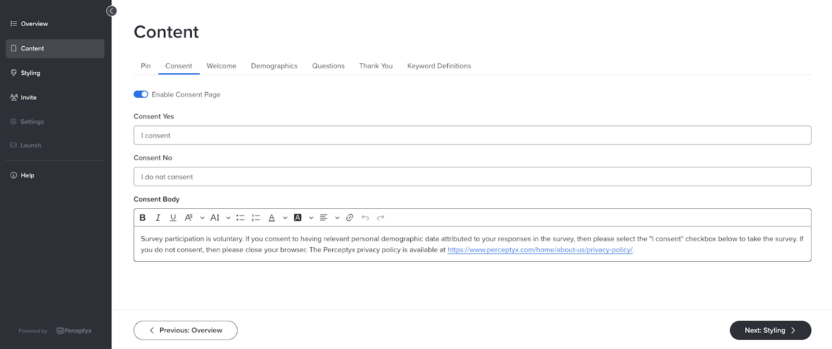The image size is (832, 349).
Task: Click the Consent Yes input field
Action: click(x=472, y=135)
